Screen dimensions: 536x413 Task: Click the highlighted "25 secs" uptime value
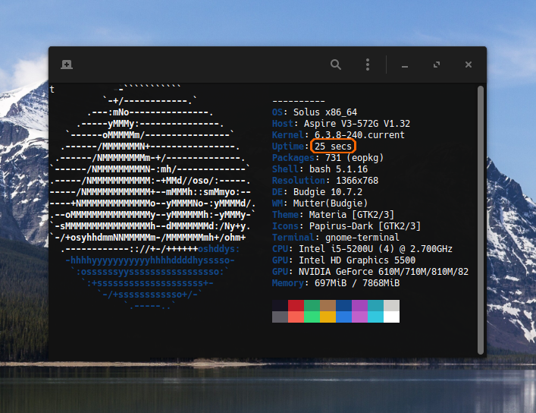point(334,146)
